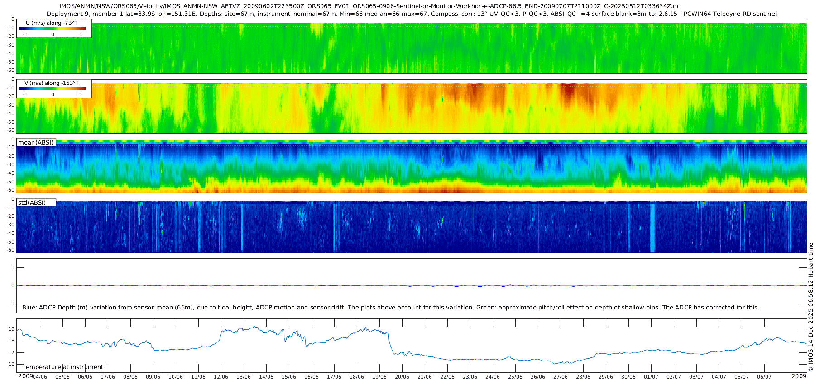Select the 01/07 date tick label
Viewport: 815px width, 384px height.
coord(651,377)
